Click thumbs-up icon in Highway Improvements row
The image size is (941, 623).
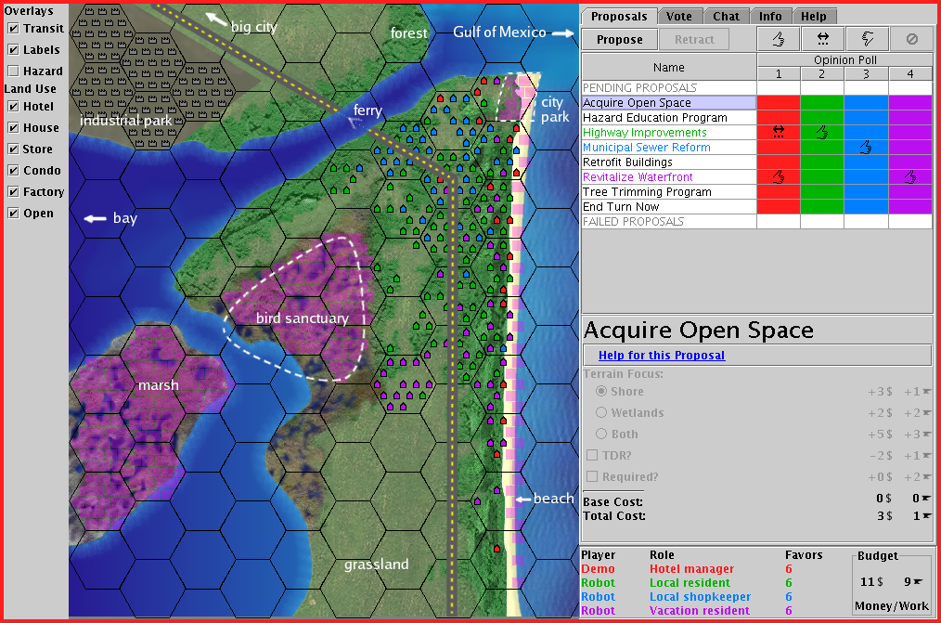tap(822, 133)
